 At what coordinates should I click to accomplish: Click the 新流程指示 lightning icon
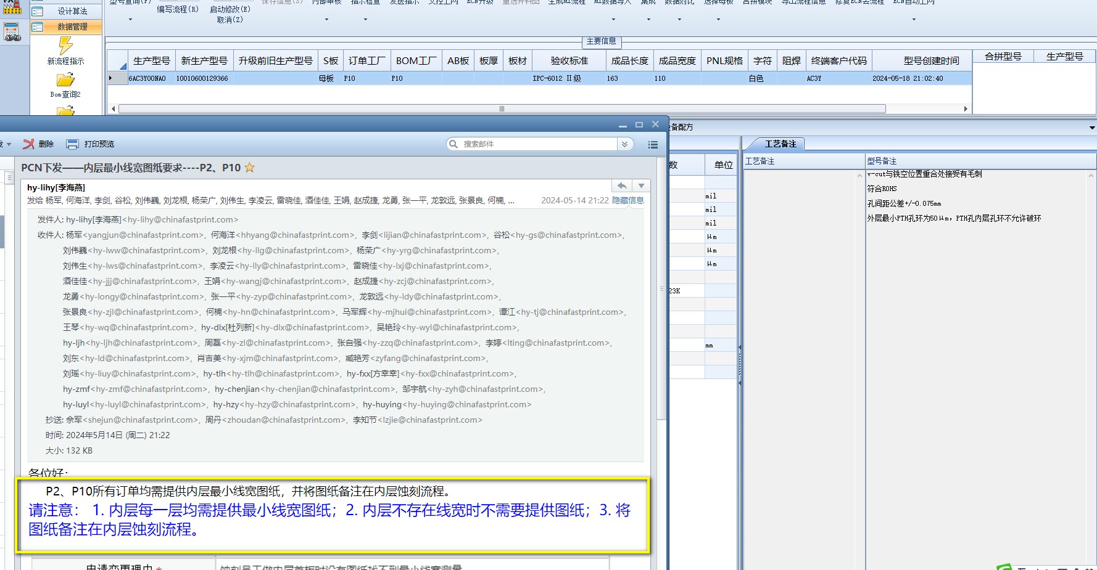point(65,46)
